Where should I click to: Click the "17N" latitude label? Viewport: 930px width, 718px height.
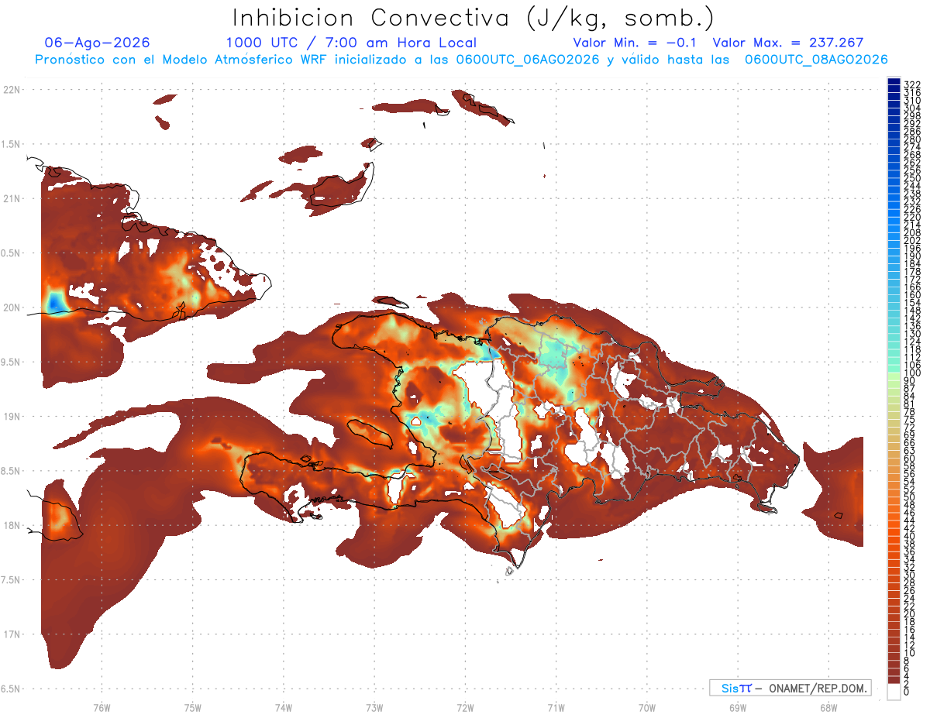pos(12,634)
